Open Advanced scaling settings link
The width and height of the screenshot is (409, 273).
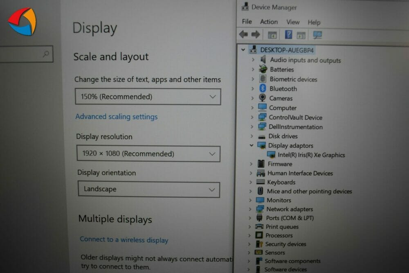point(116,116)
